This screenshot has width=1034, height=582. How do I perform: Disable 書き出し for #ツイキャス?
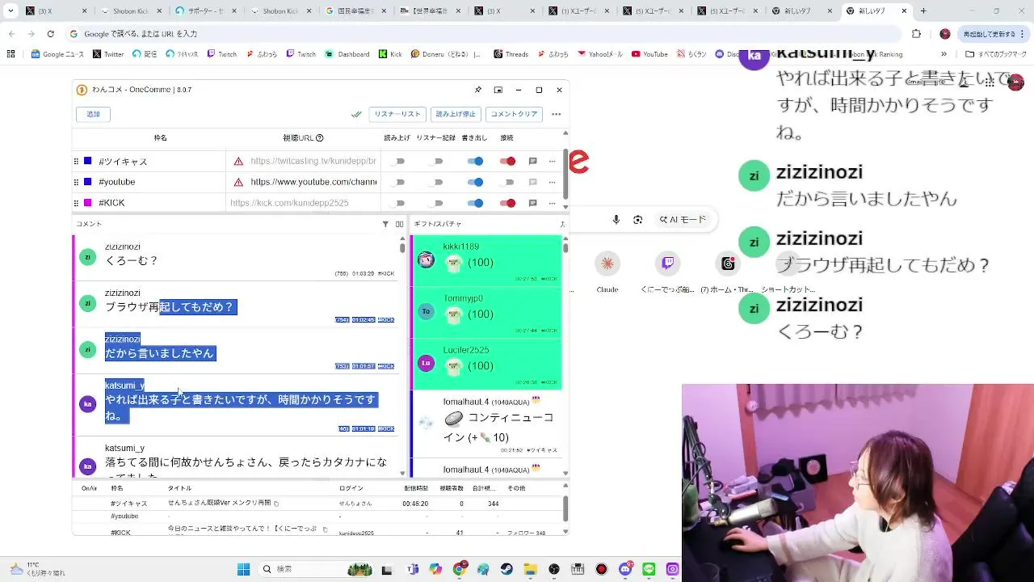pyautogui.click(x=476, y=162)
